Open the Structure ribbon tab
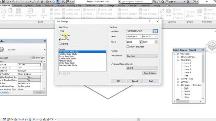This screenshot has width=216, height=121. point(18,5)
